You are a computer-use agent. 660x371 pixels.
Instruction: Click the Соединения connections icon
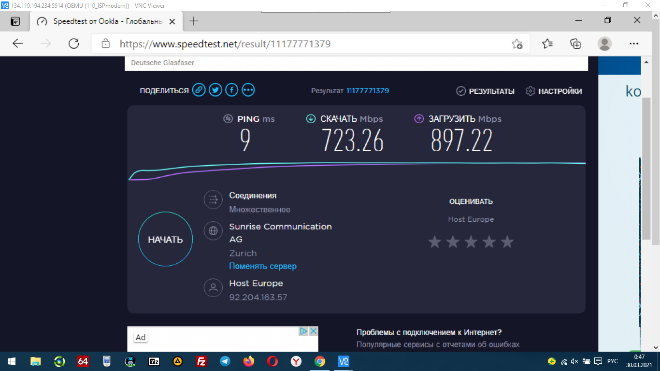213,200
